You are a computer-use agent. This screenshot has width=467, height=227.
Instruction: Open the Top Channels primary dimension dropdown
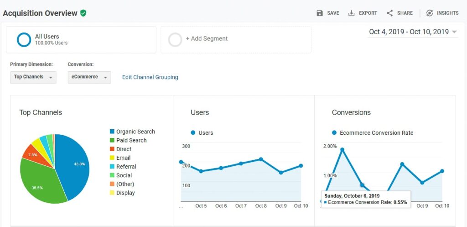pos(33,77)
